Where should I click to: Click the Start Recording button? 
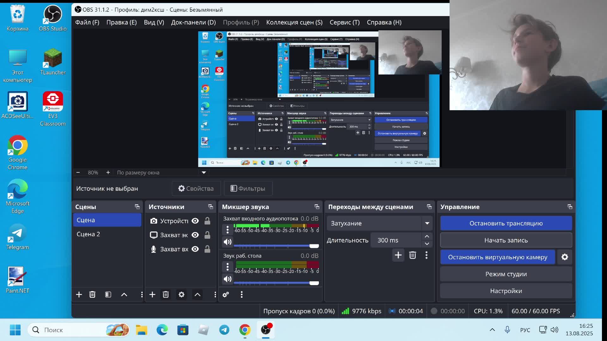click(x=506, y=240)
